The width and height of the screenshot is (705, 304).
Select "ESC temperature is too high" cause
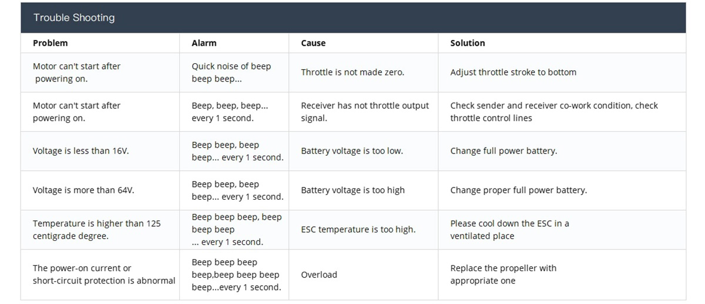click(x=358, y=230)
